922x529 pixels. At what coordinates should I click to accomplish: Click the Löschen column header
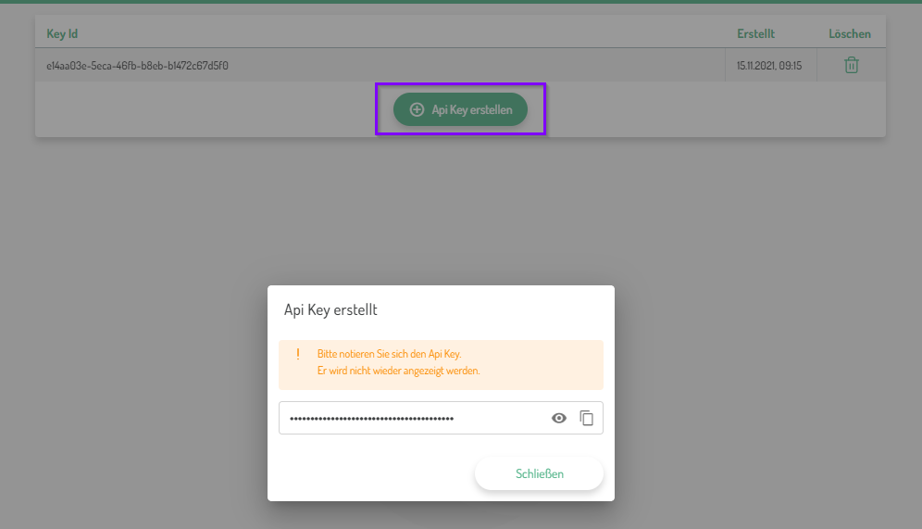[x=849, y=34]
